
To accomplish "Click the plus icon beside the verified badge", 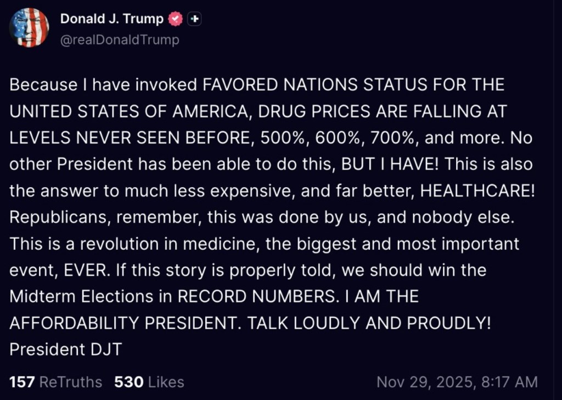I will (194, 19).
